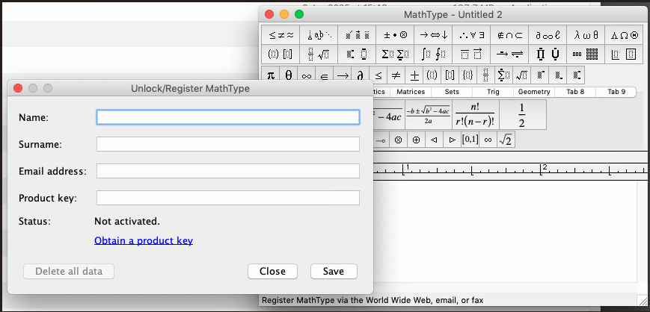The height and width of the screenshot is (312, 650).
Task: Open the fence templates palette
Action: [x=280, y=54]
